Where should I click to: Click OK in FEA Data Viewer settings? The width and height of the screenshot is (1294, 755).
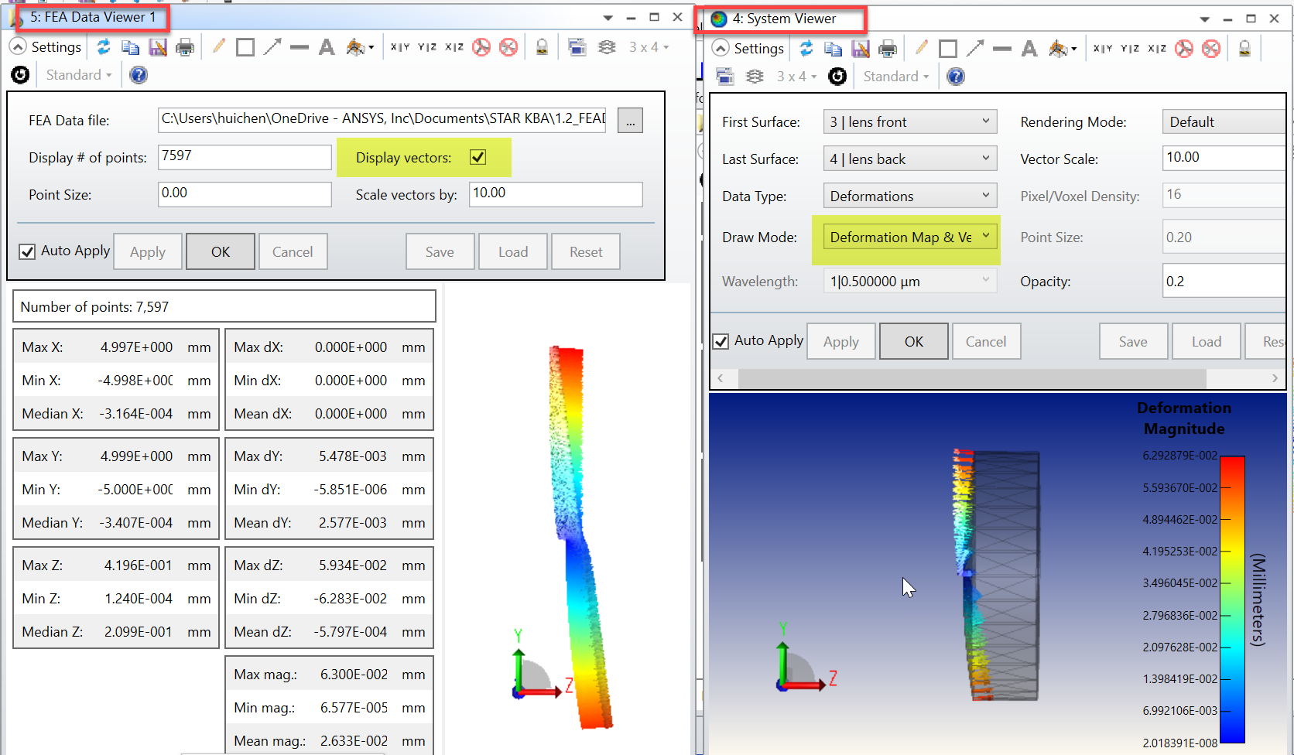pos(221,251)
